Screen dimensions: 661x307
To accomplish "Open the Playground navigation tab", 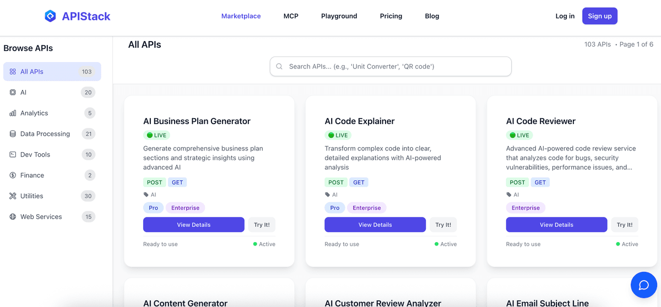I will point(339,16).
